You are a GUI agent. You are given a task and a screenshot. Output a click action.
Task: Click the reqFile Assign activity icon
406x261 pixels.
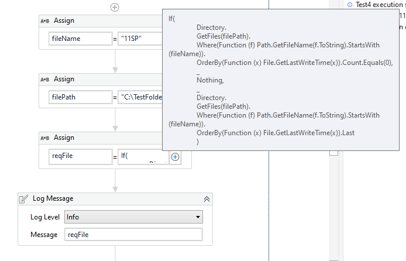tap(45, 138)
